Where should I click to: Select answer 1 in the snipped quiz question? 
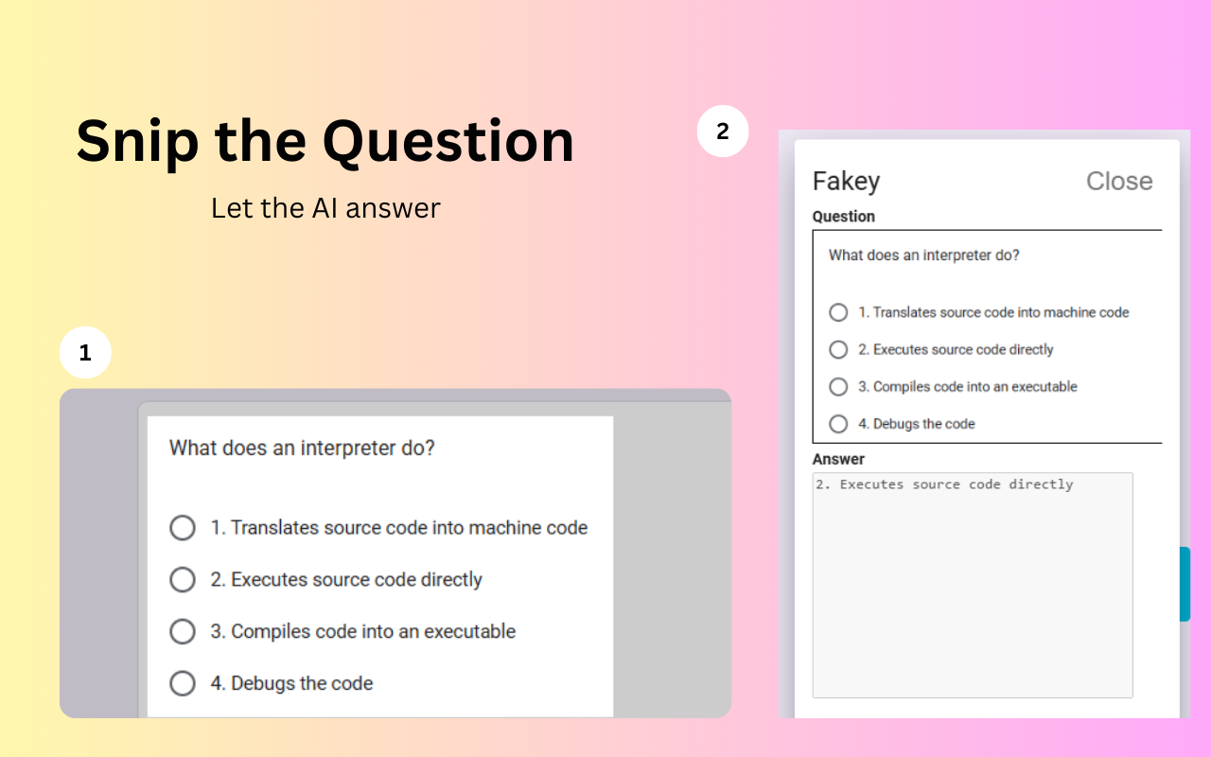[183, 528]
